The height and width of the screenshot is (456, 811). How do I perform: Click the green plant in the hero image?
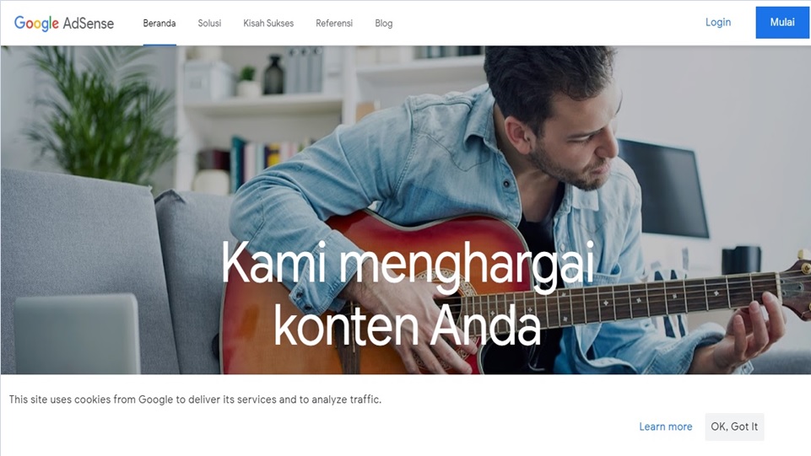pyautogui.click(x=101, y=114)
